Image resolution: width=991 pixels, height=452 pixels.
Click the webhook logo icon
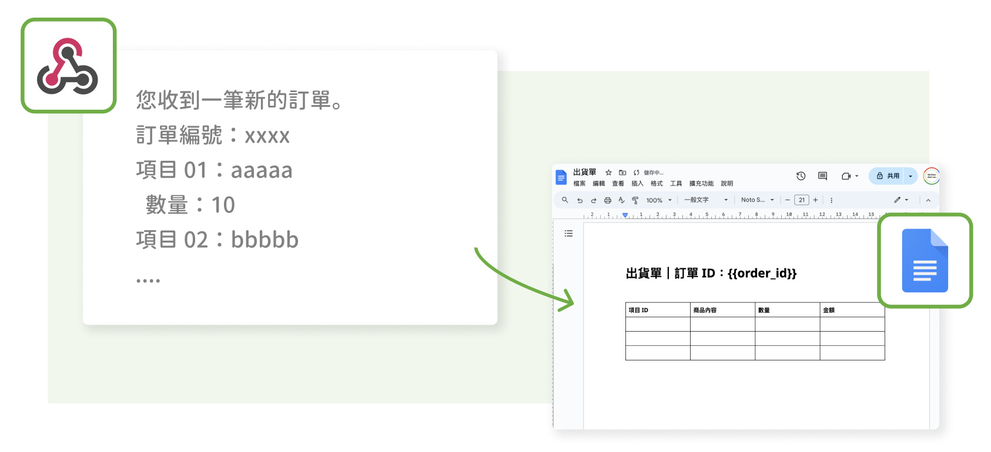pyautogui.click(x=68, y=66)
